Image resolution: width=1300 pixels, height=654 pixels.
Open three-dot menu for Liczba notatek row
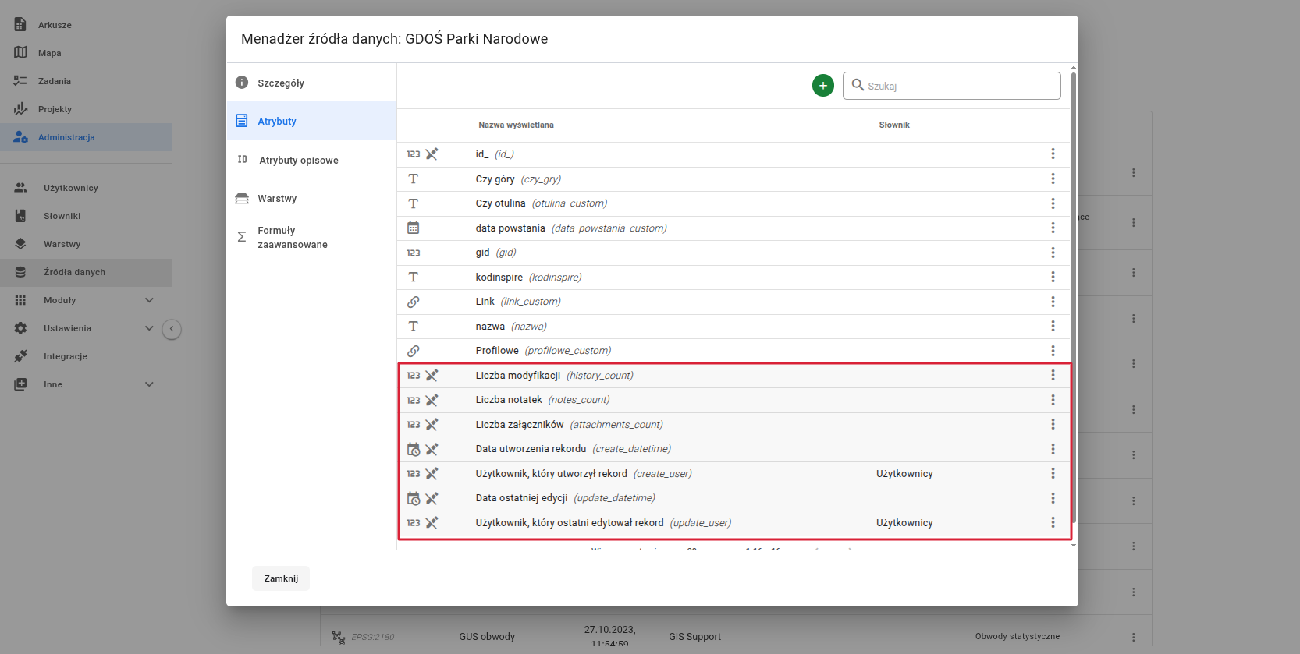tap(1053, 400)
